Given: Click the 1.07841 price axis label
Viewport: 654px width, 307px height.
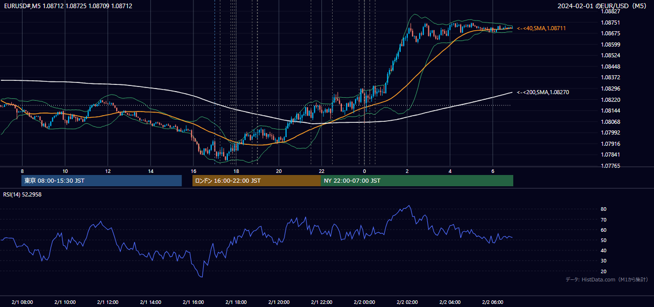Looking at the screenshot, I should 611,155.
